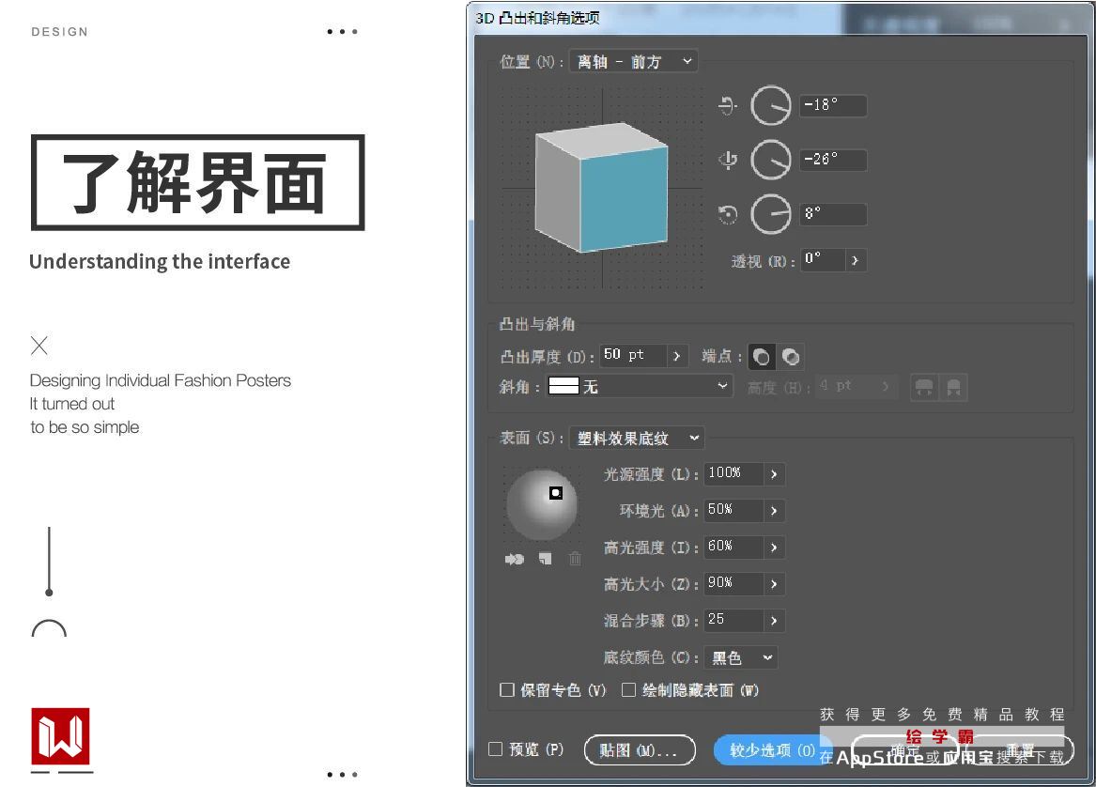Open the 斜角 bevel dropdown
Screen dimensions: 1096x787
point(639,387)
